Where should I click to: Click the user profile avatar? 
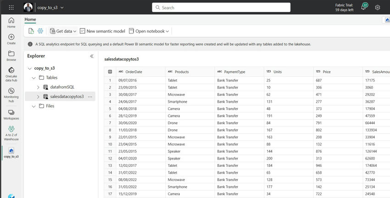(x=28, y=7)
